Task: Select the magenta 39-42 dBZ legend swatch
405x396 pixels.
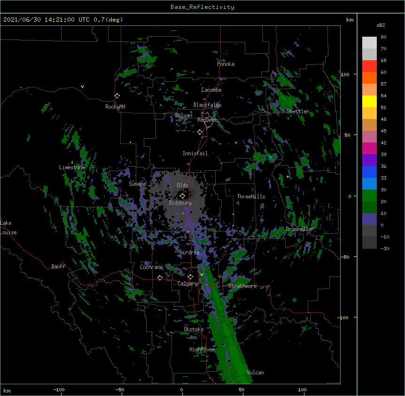Action: tap(369, 148)
